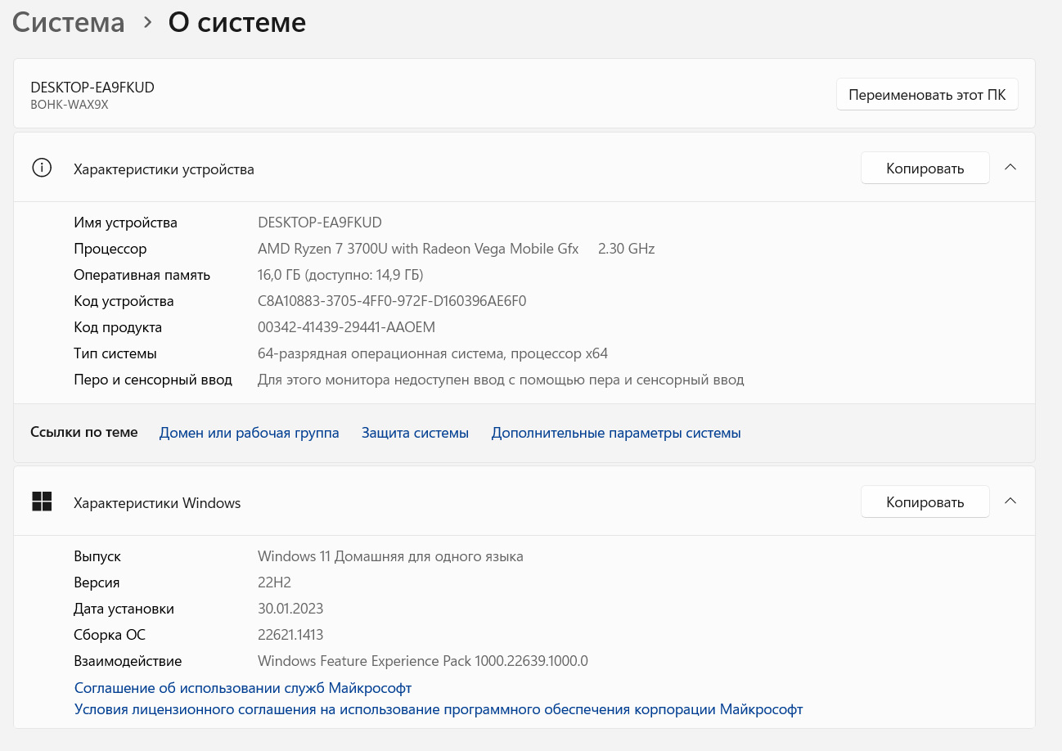Image resolution: width=1062 pixels, height=751 pixels.
Task: Select the 16,0 ГБ memory value
Action: pyautogui.click(x=340, y=275)
